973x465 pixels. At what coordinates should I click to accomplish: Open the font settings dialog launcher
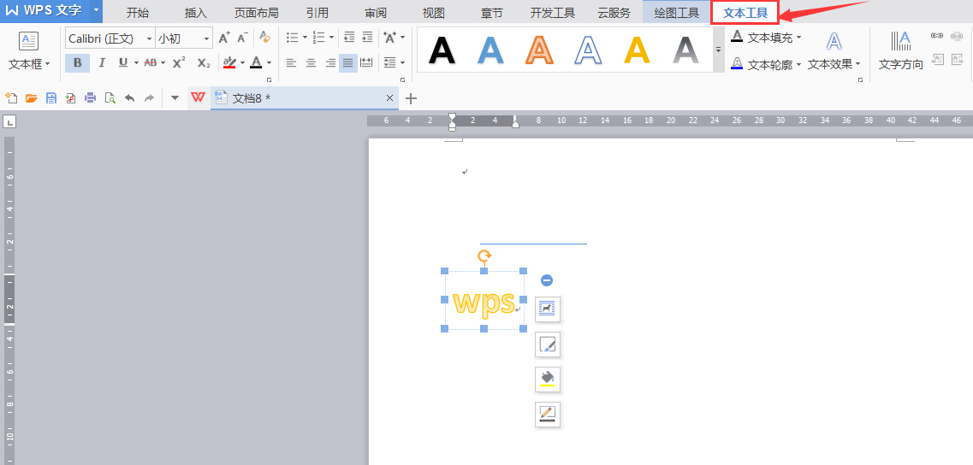pos(270,80)
